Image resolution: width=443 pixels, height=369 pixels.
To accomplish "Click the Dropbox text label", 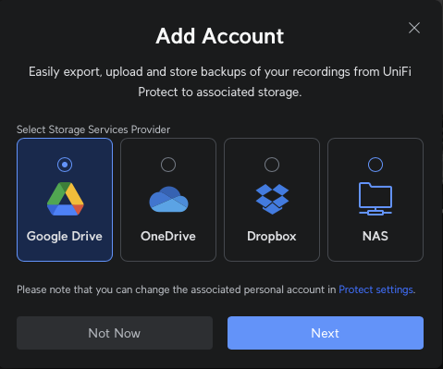I will click(x=272, y=237).
